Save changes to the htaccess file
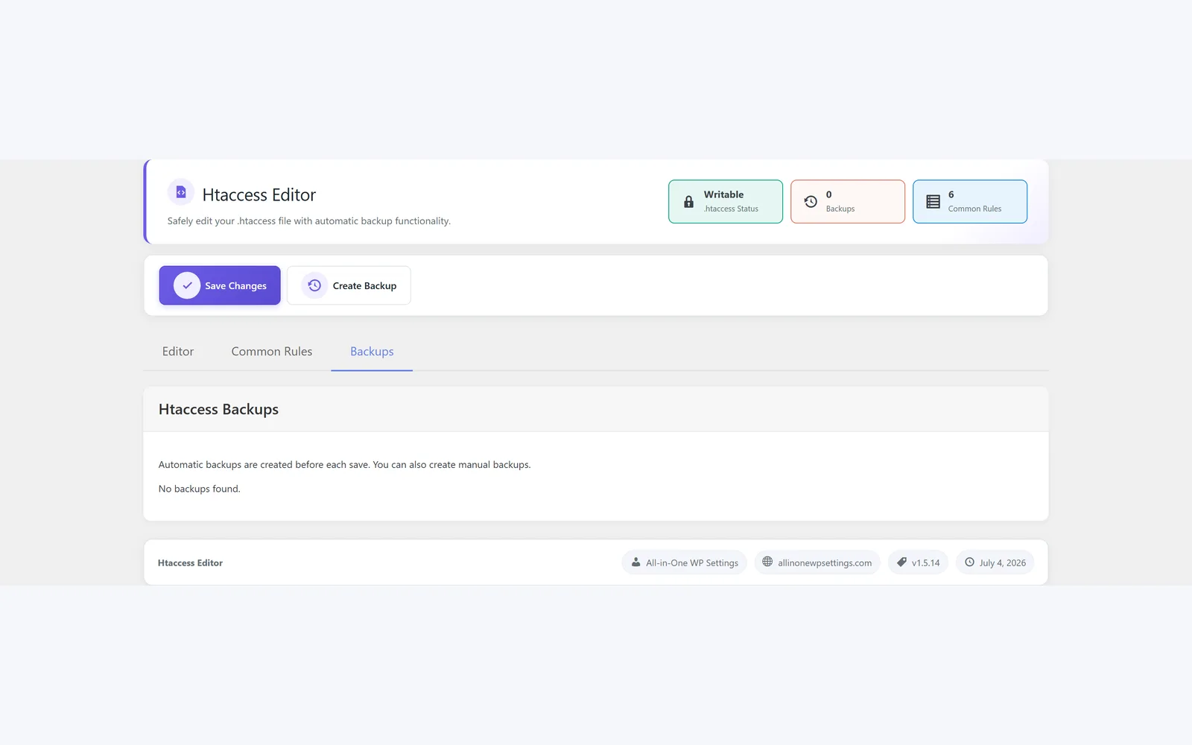This screenshot has height=745, width=1192. pyautogui.click(x=220, y=285)
